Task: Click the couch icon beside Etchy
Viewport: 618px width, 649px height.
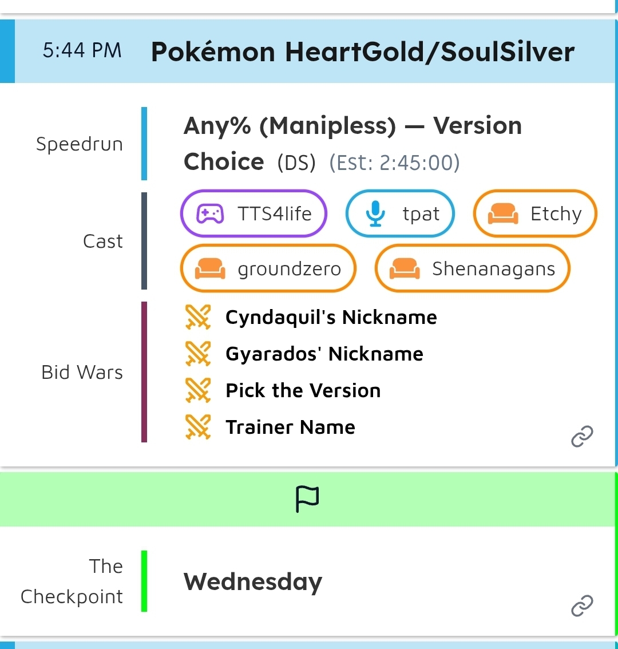Action: tap(502, 214)
